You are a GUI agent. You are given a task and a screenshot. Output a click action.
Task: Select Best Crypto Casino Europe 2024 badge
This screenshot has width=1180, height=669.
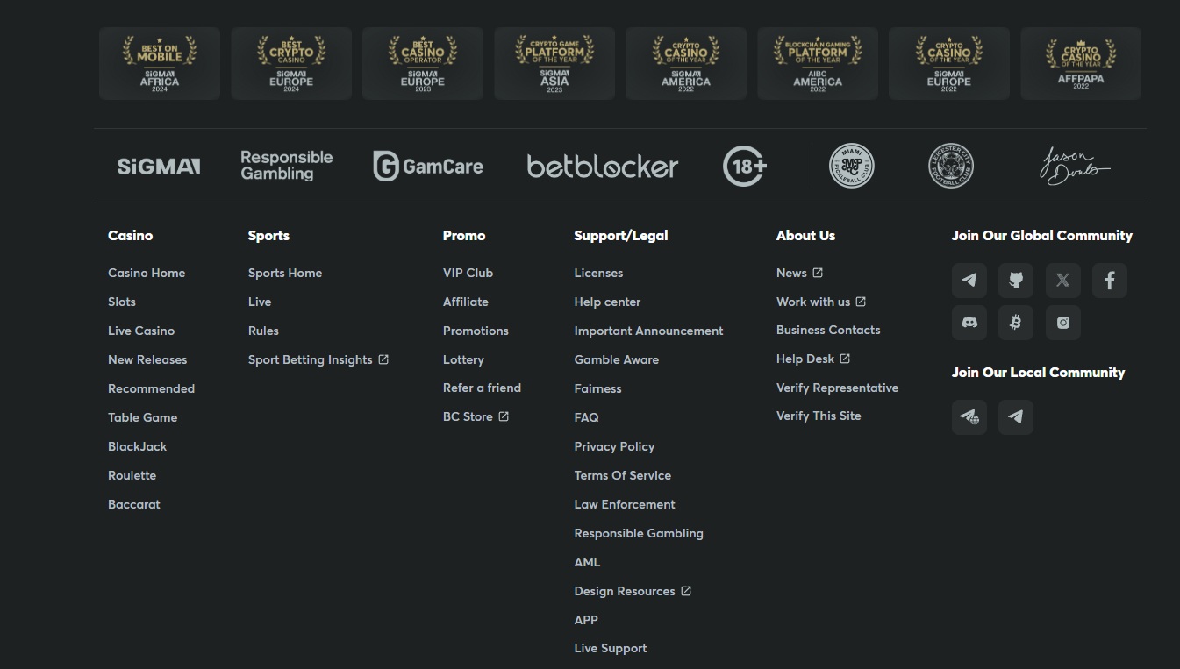[x=291, y=63]
